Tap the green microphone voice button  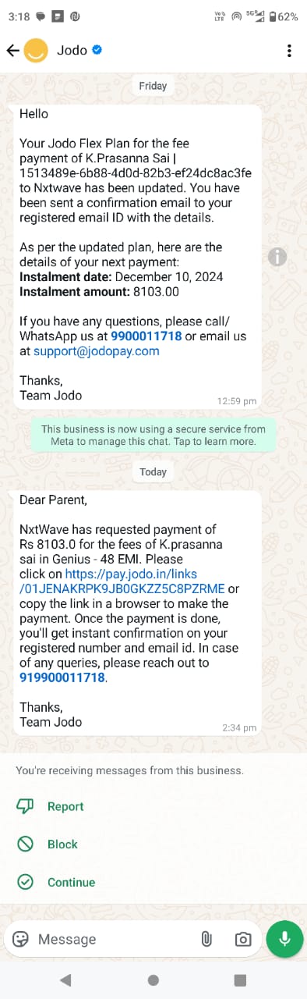coord(284,939)
